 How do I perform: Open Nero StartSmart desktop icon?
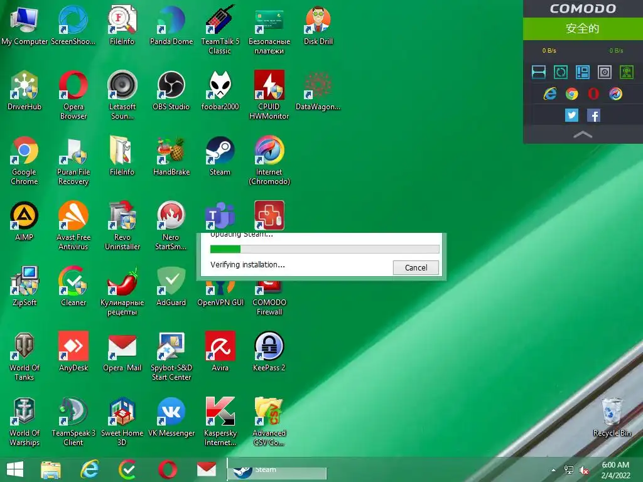171,225
